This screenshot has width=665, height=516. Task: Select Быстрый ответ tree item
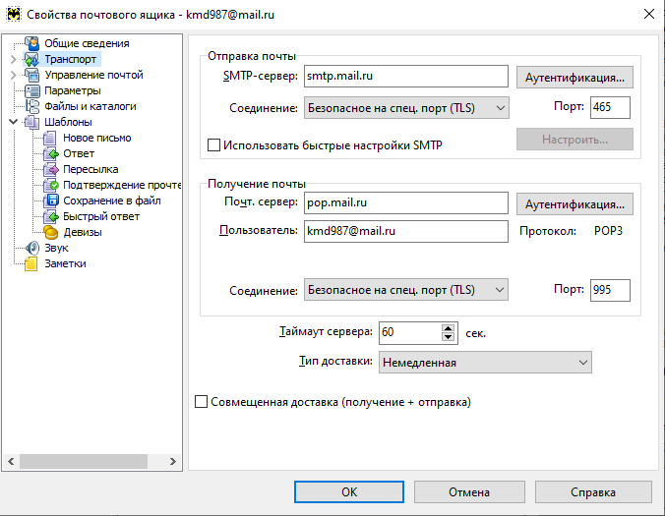click(x=101, y=216)
